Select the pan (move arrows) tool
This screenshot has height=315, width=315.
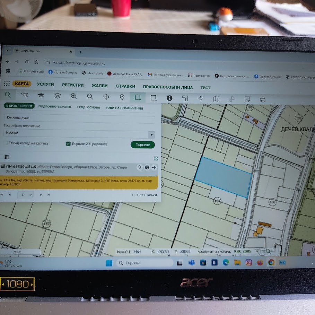pyautogui.click(x=106, y=97)
